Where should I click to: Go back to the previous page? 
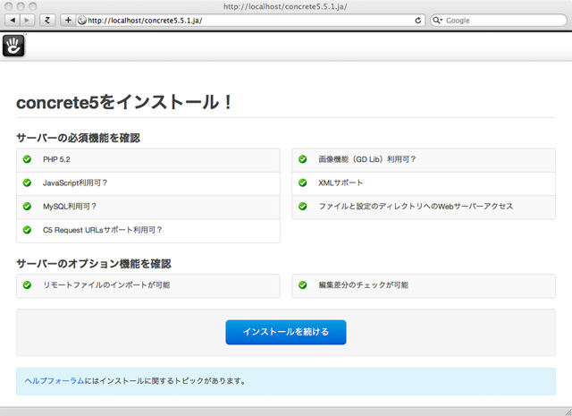pos(13,20)
